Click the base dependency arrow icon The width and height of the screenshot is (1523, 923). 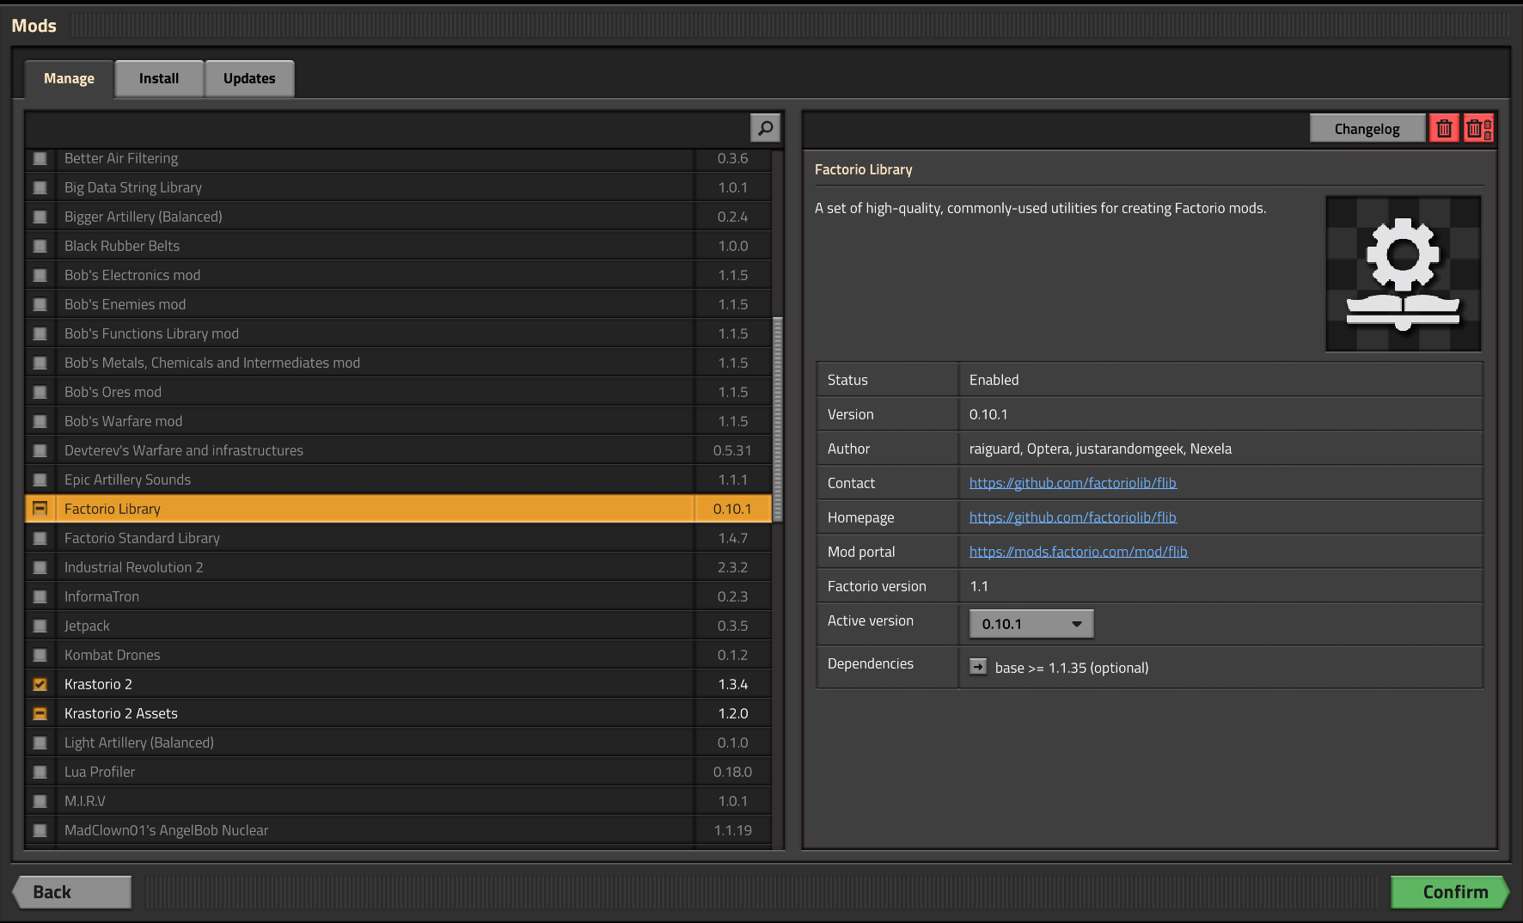click(x=978, y=667)
